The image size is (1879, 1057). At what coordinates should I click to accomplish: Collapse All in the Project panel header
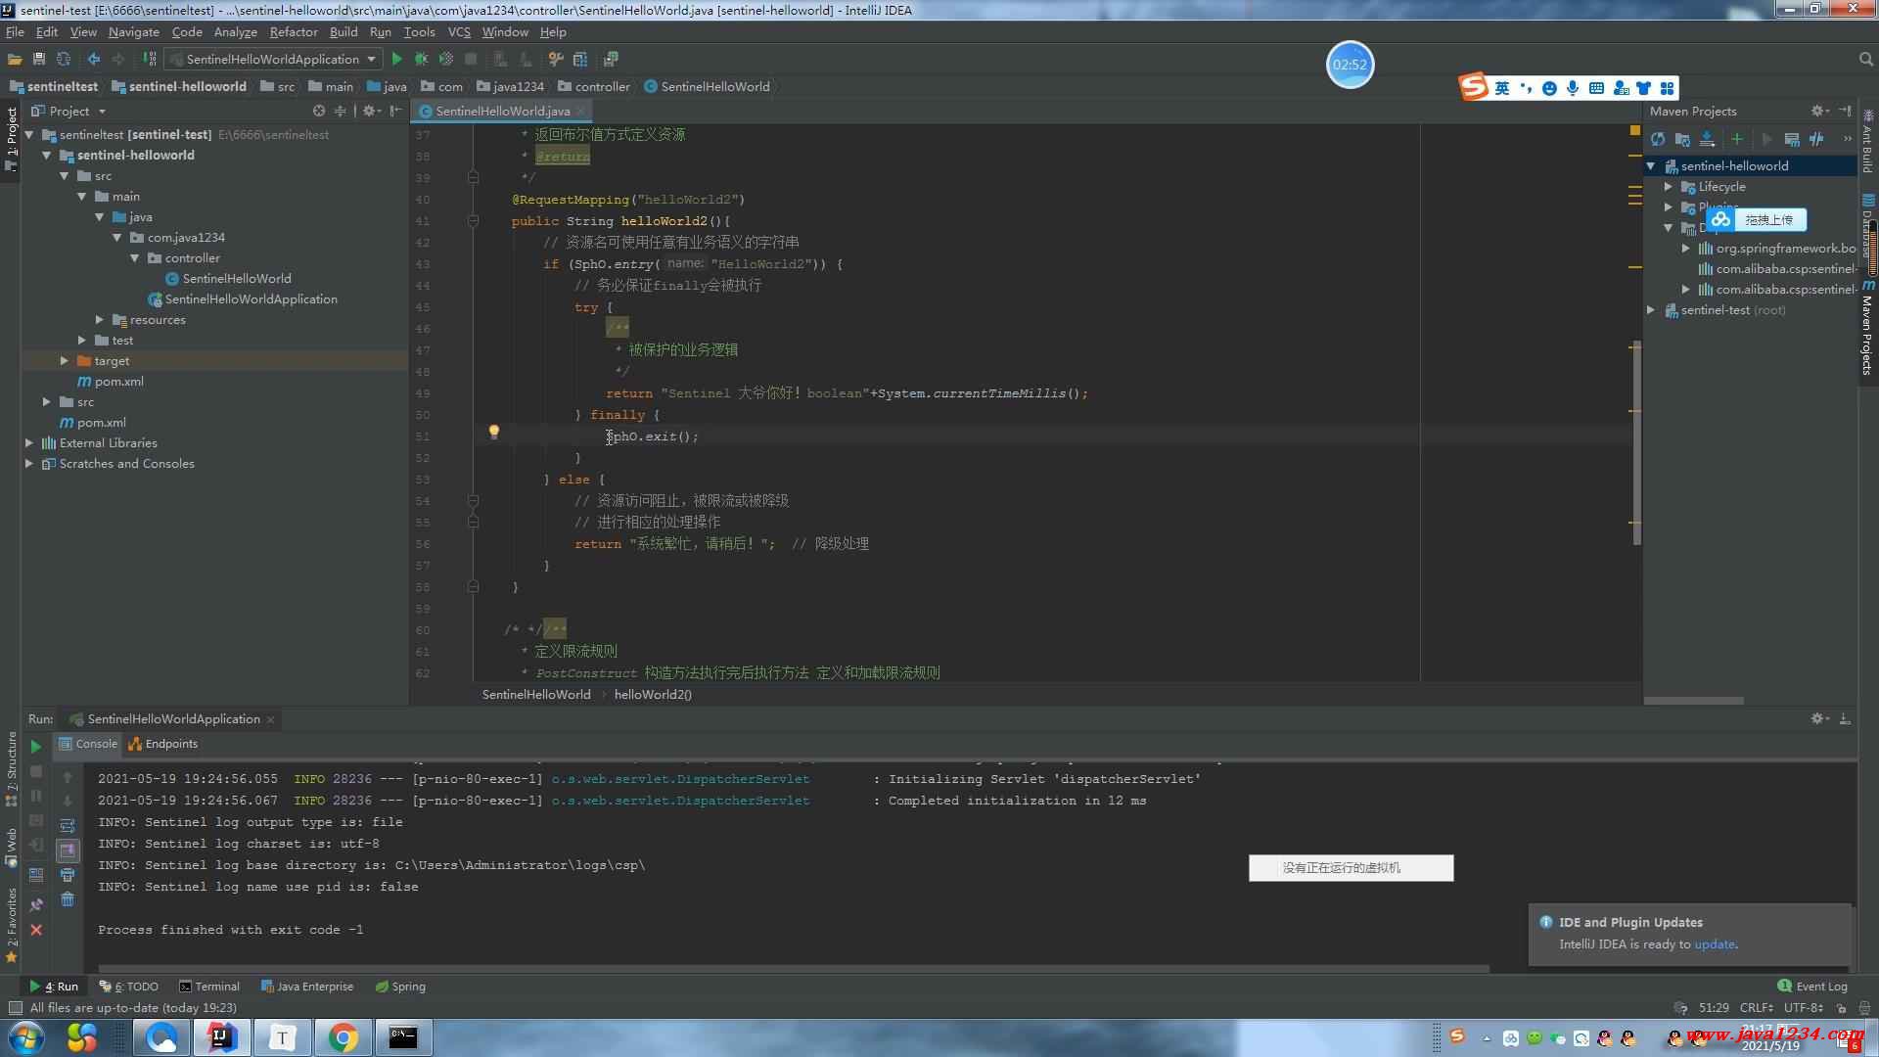click(340, 111)
